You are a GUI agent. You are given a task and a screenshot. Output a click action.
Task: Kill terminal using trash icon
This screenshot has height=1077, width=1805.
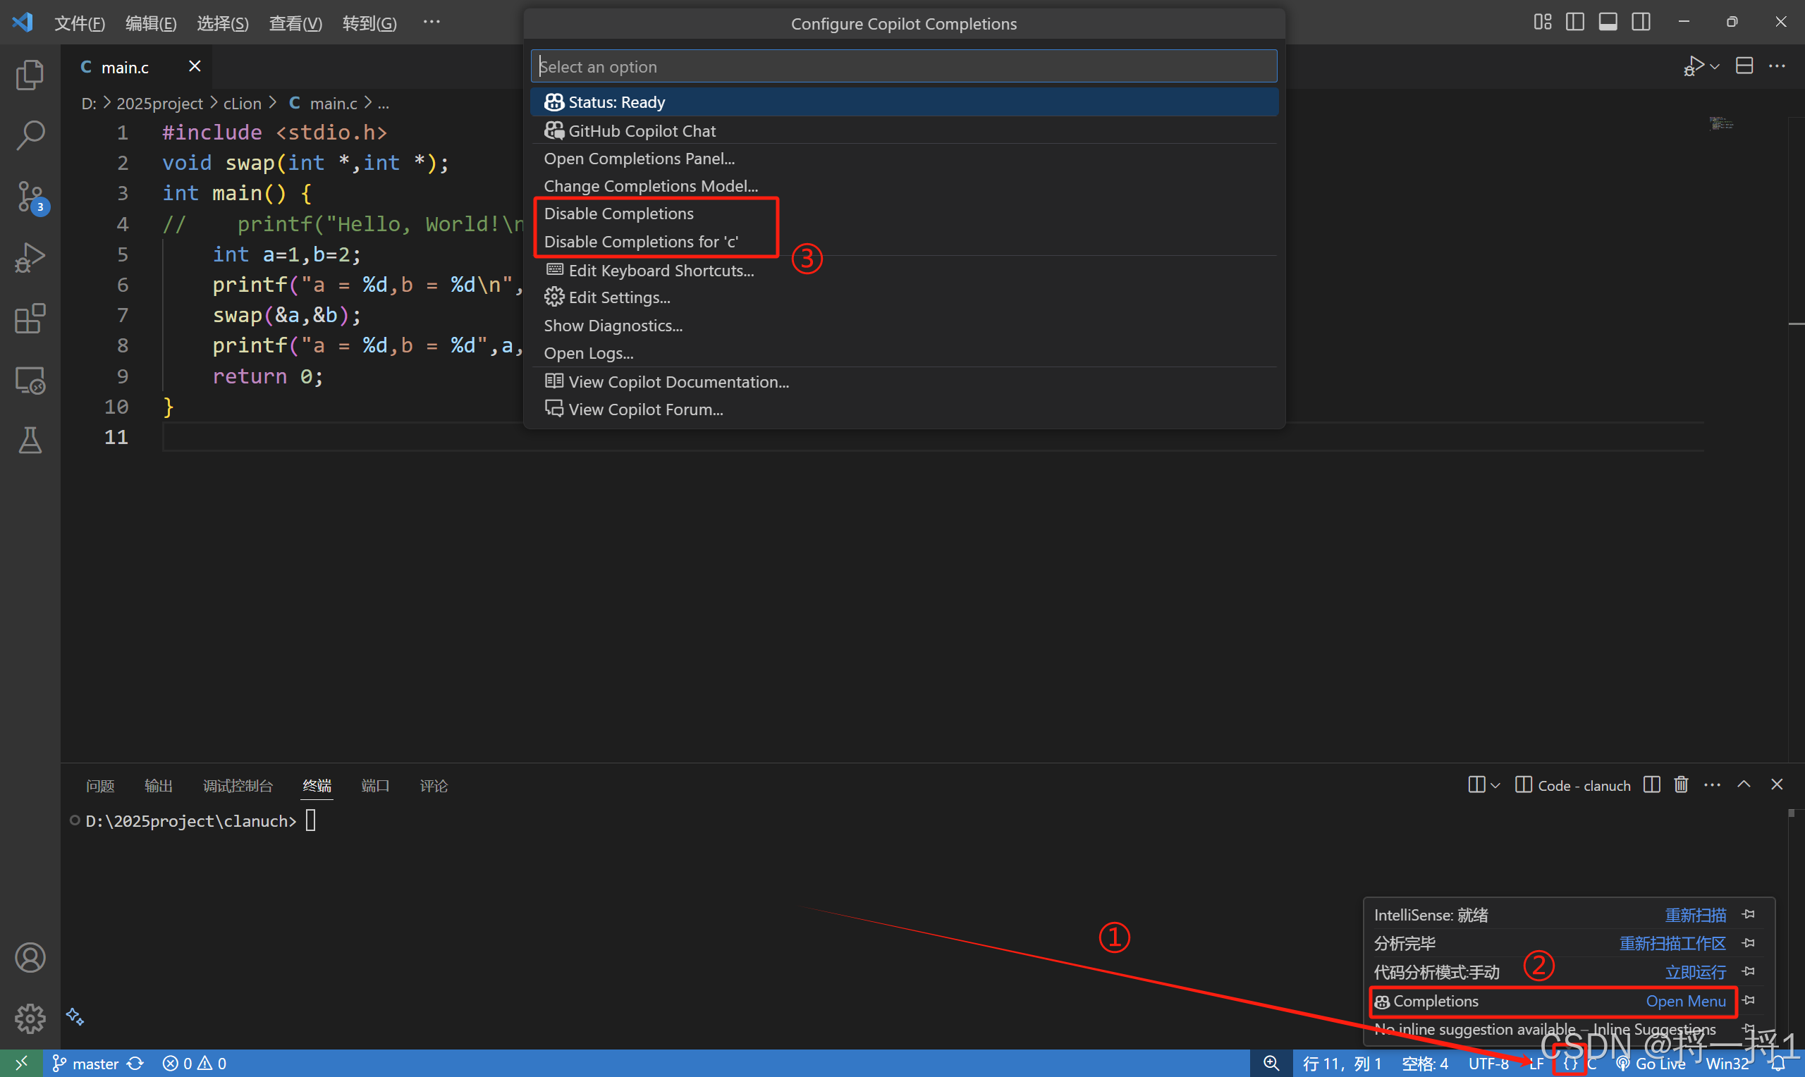[x=1681, y=784]
